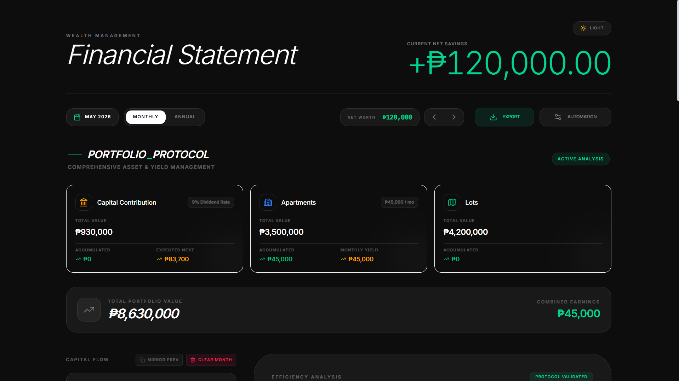
Task: Click the trash icon on Clear Month
Action: coord(193,360)
